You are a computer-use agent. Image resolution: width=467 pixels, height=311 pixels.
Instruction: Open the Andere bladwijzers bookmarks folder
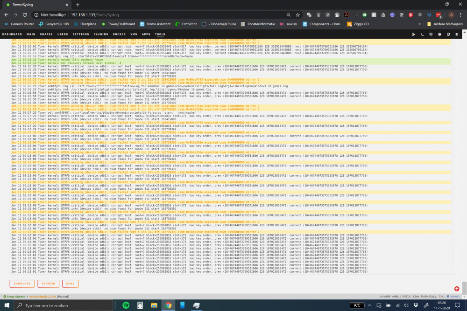[x=445, y=24]
